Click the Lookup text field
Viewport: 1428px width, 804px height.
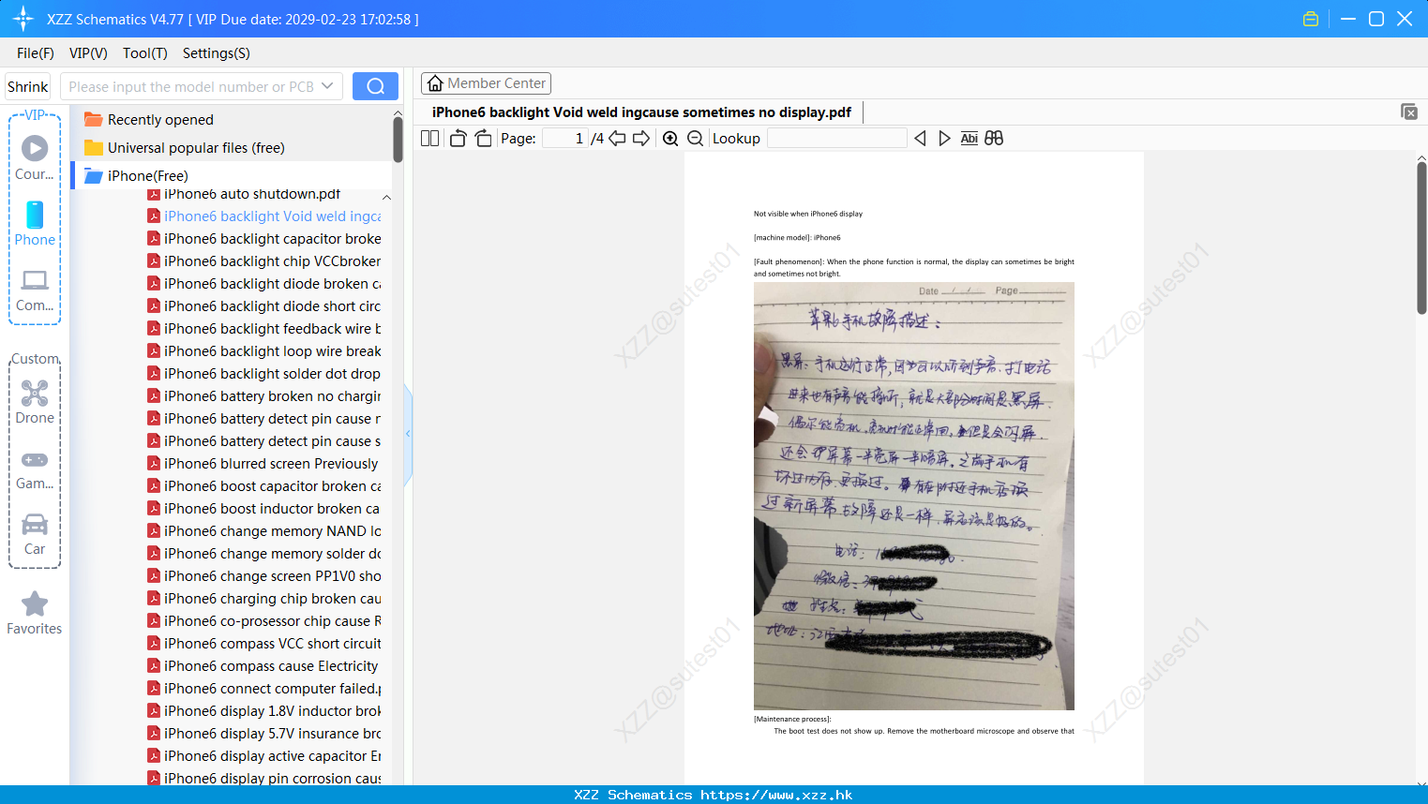(x=836, y=138)
